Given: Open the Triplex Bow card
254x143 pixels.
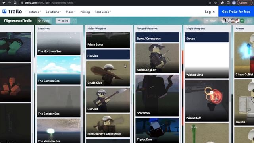Looking at the screenshot, I should click(157, 130).
